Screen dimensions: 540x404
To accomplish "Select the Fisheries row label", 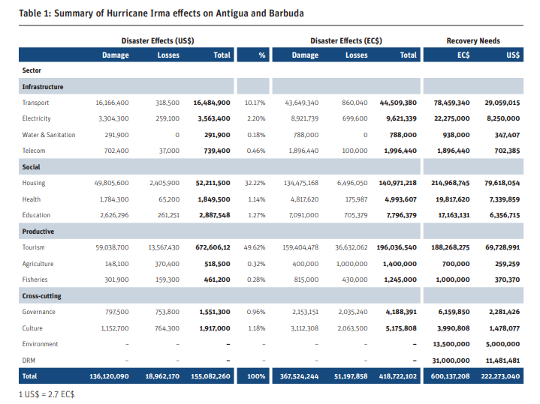I will click(35, 280).
